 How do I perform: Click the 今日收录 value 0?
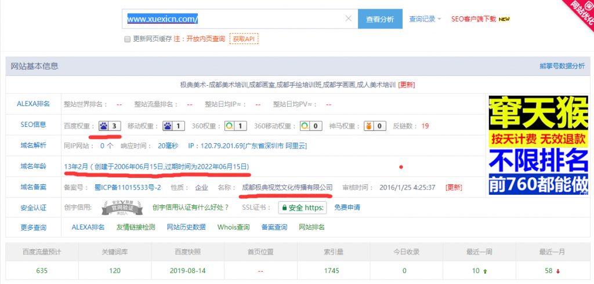tap(404, 271)
